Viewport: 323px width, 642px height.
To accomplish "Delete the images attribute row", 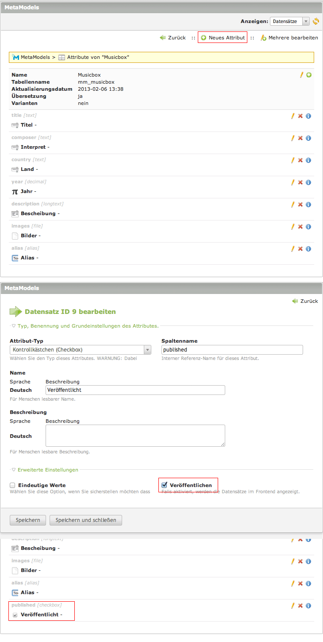I will coord(300,227).
